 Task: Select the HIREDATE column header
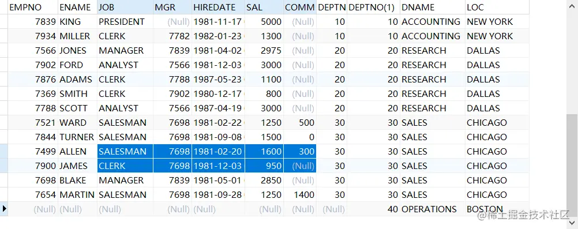(x=218, y=7)
